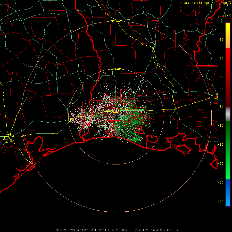Click the KLCH station identifier in the caption

pos(139,230)
